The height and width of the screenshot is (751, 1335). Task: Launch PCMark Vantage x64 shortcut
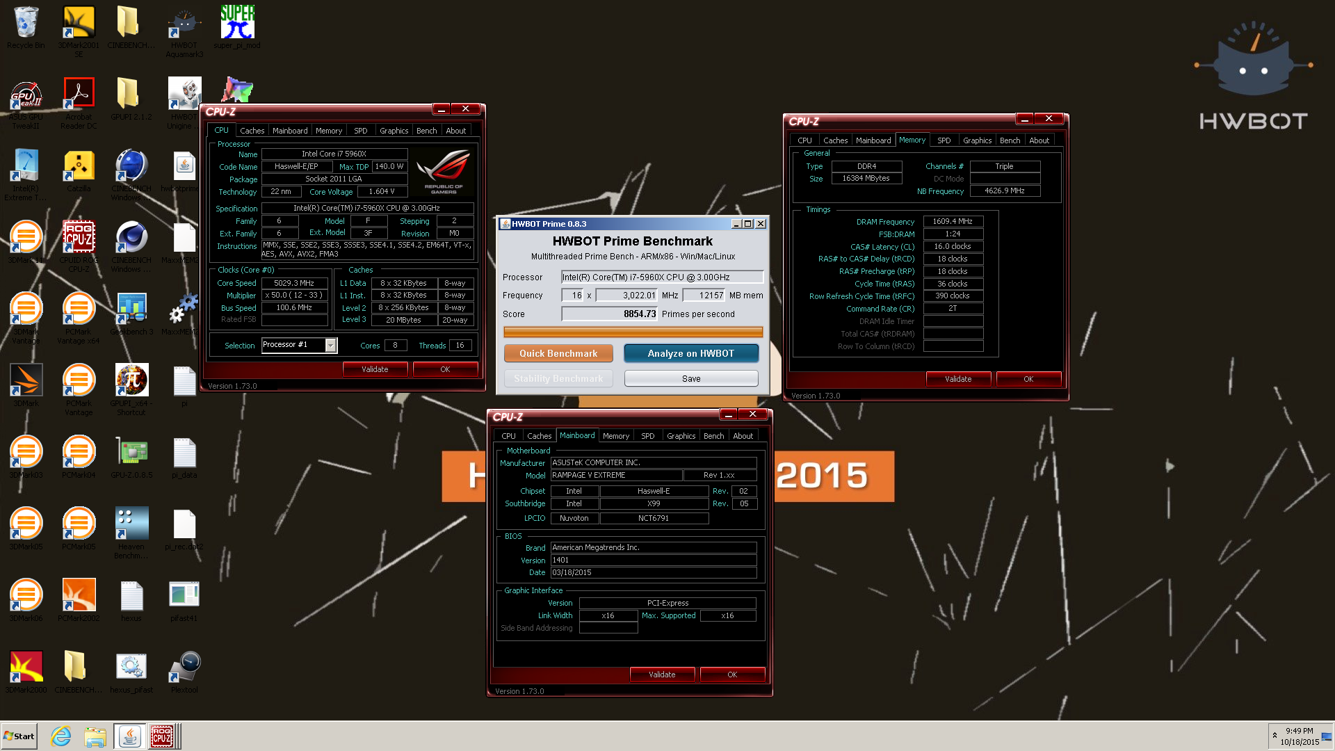click(x=79, y=318)
